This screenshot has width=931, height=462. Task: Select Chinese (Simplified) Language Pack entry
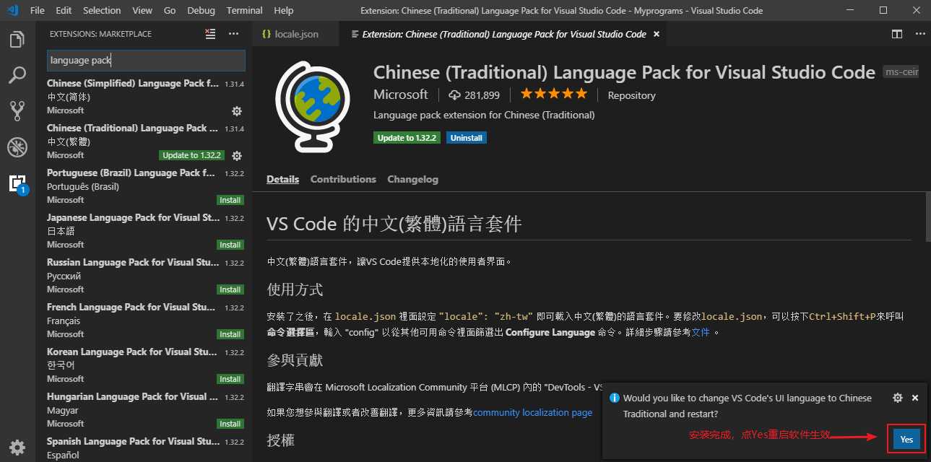click(x=144, y=97)
